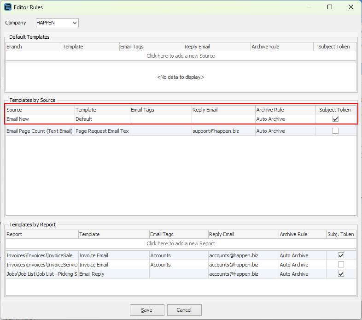Toggle Subj. Token for Job List Picking row
The width and height of the screenshot is (362, 320).
pos(341,274)
